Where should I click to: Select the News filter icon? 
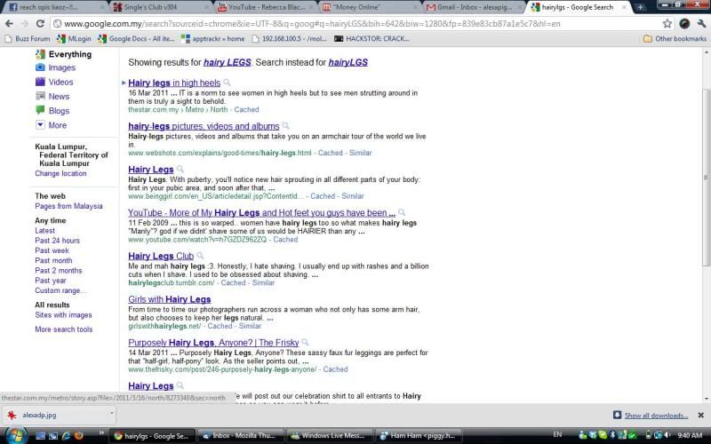pos(40,96)
